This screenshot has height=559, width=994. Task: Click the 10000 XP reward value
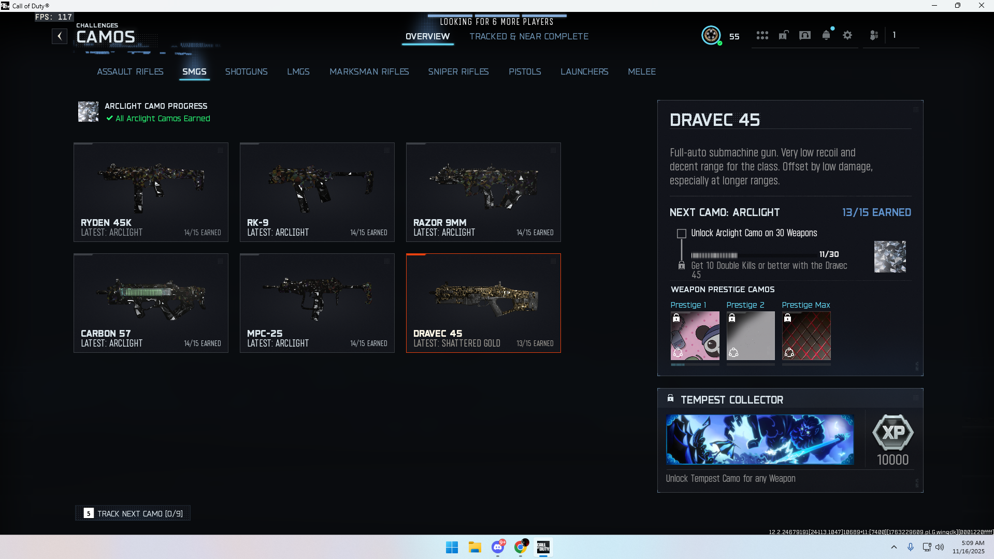tap(892, 460)
